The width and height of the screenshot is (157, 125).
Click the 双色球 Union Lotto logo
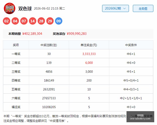coord(10,8)
